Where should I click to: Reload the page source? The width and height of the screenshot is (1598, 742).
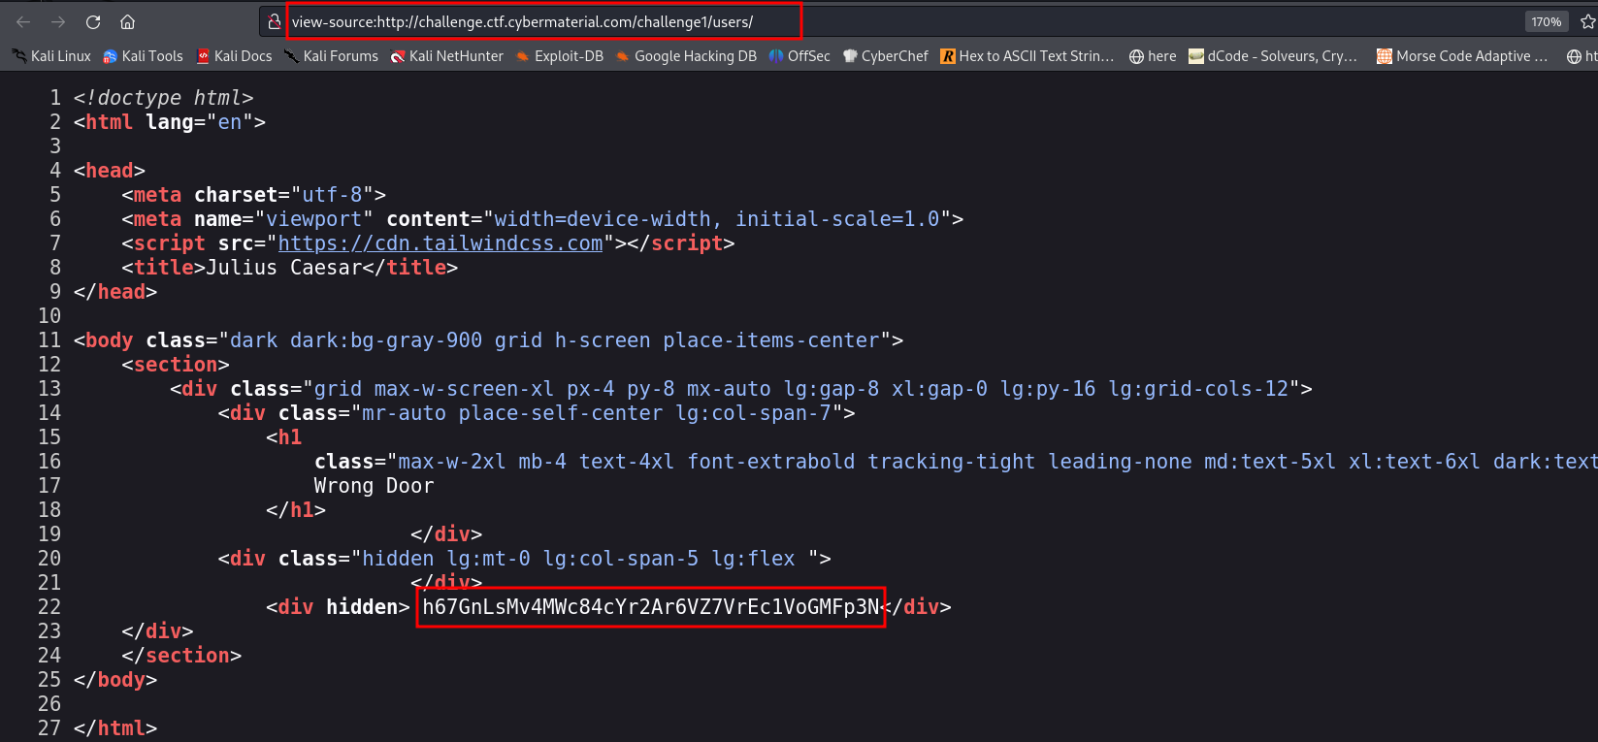coord(93,21)
